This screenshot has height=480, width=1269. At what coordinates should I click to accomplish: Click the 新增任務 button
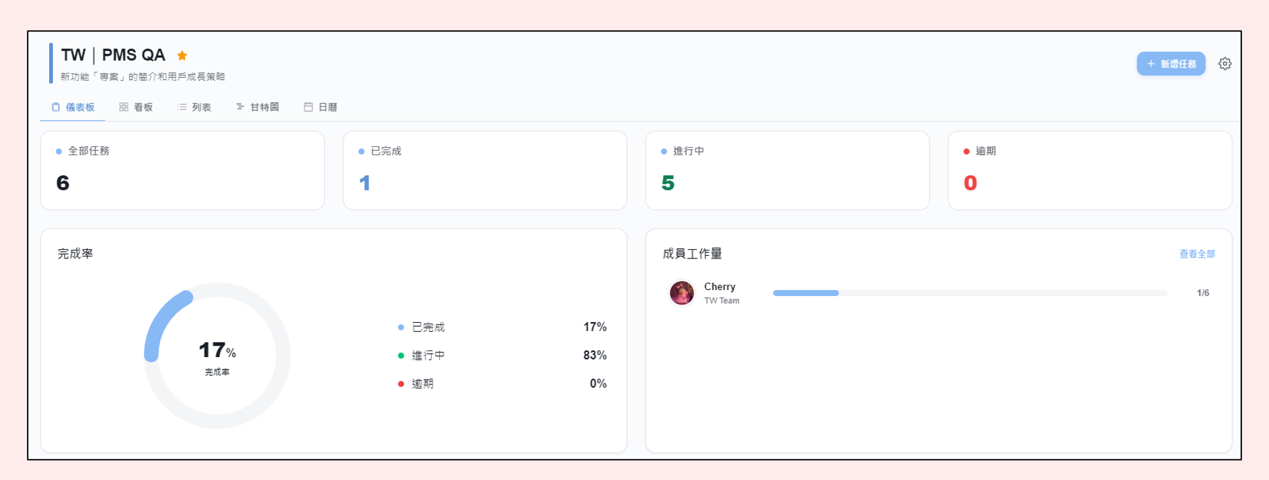(x=1171, y=64)
